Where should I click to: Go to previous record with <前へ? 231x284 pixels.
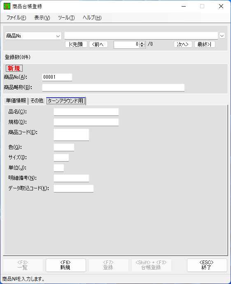(x=98, y=45)
